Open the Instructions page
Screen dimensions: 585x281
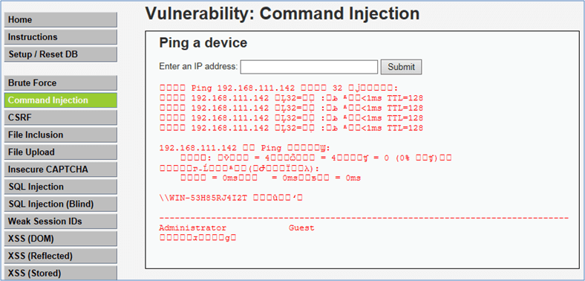coord(60,37)
